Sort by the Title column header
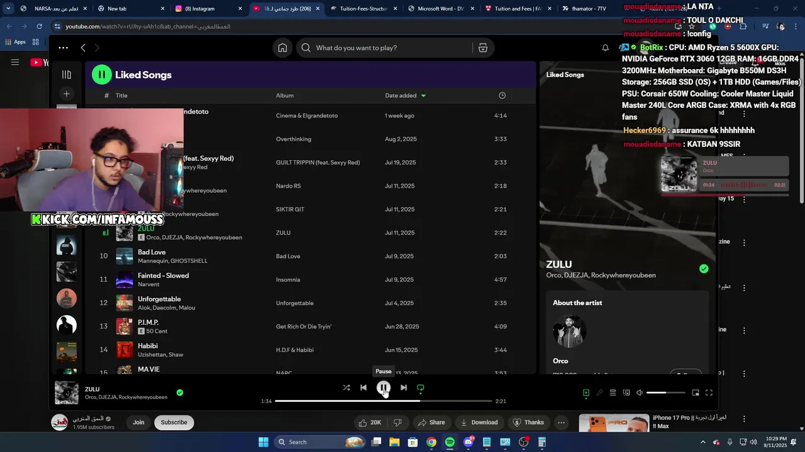 pyautogui.click(x=121, y=95)
